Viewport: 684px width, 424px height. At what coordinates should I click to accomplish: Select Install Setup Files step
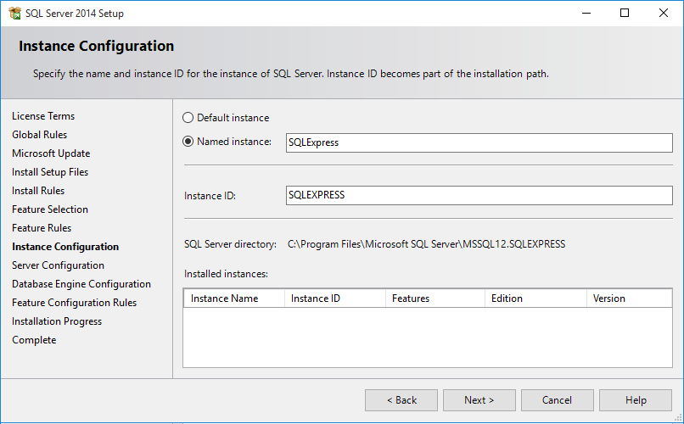(x=50, y=172)
